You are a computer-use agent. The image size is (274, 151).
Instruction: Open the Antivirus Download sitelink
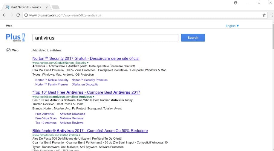pos(72,114)
